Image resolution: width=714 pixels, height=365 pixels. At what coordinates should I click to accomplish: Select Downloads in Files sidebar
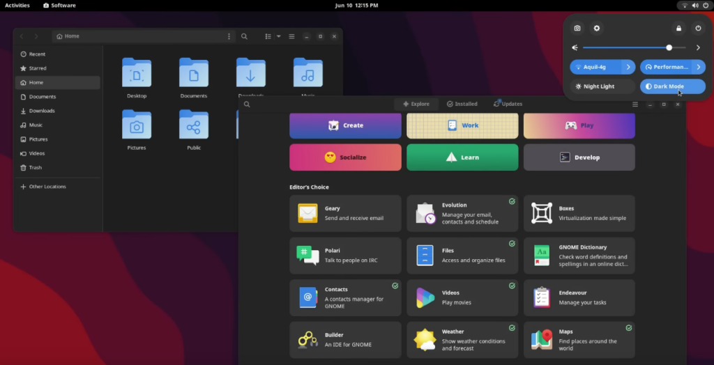point(58,111)
